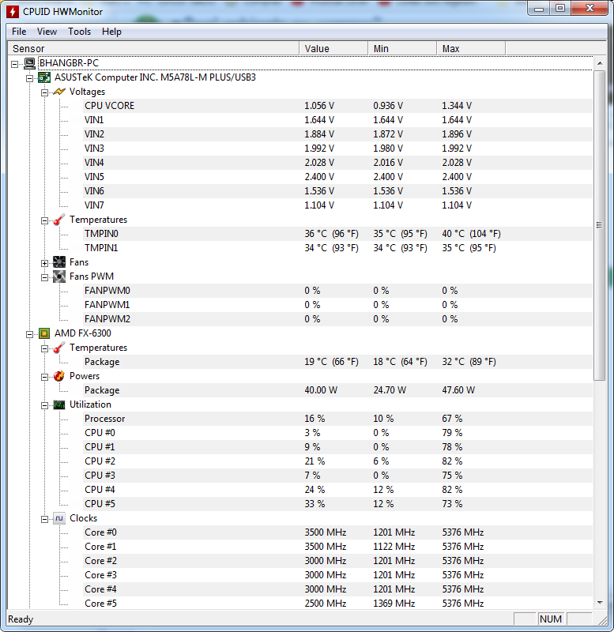Click the Sensor column header
The height and width of the screenshot is (632, 614).
[153, 48]
